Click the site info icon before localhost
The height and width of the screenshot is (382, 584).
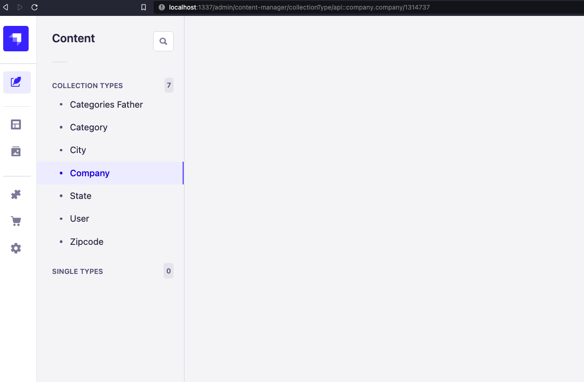click(161, 7)
